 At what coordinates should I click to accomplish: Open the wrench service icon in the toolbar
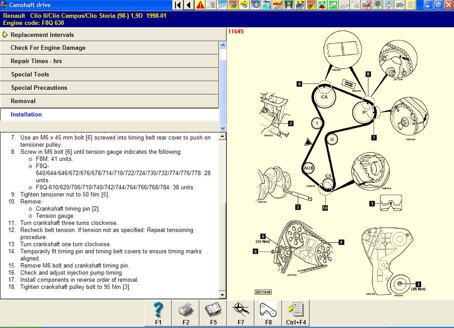click(223, 5)
